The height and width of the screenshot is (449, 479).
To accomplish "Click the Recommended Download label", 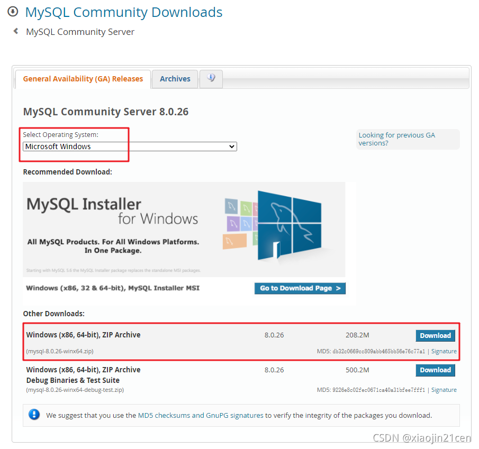I will point(68,172).
